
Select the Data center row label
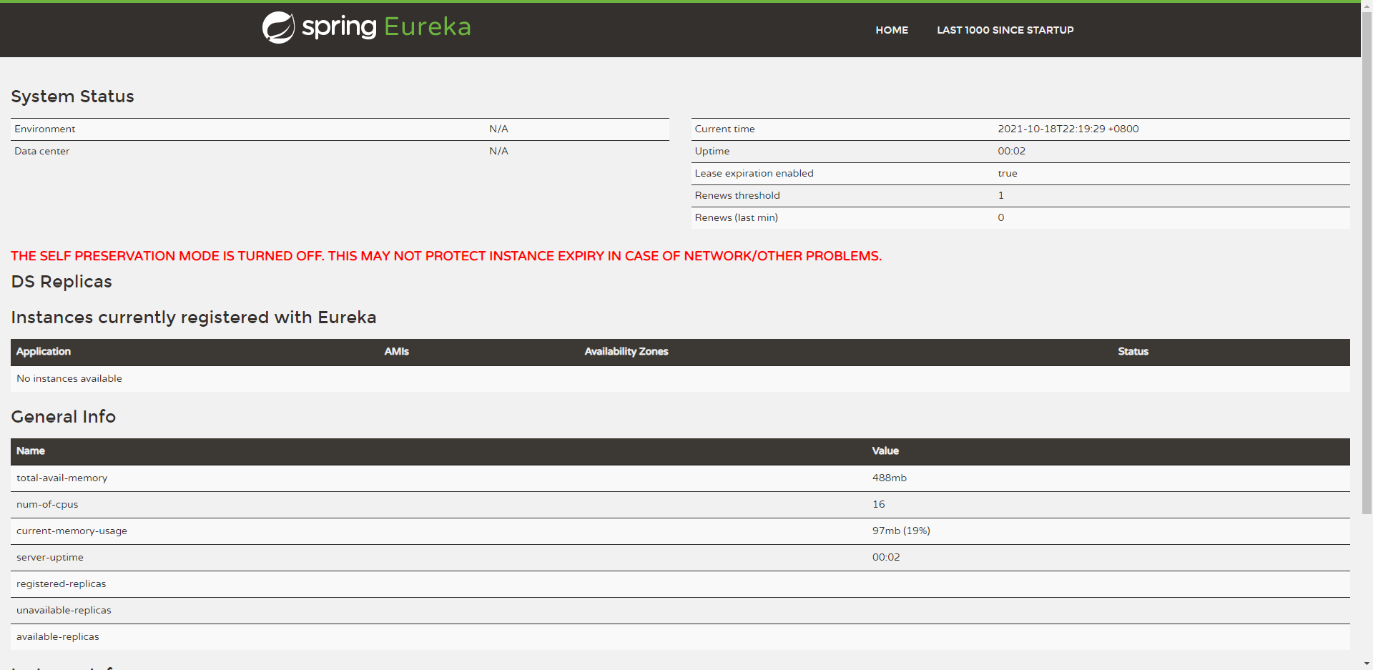41,151
